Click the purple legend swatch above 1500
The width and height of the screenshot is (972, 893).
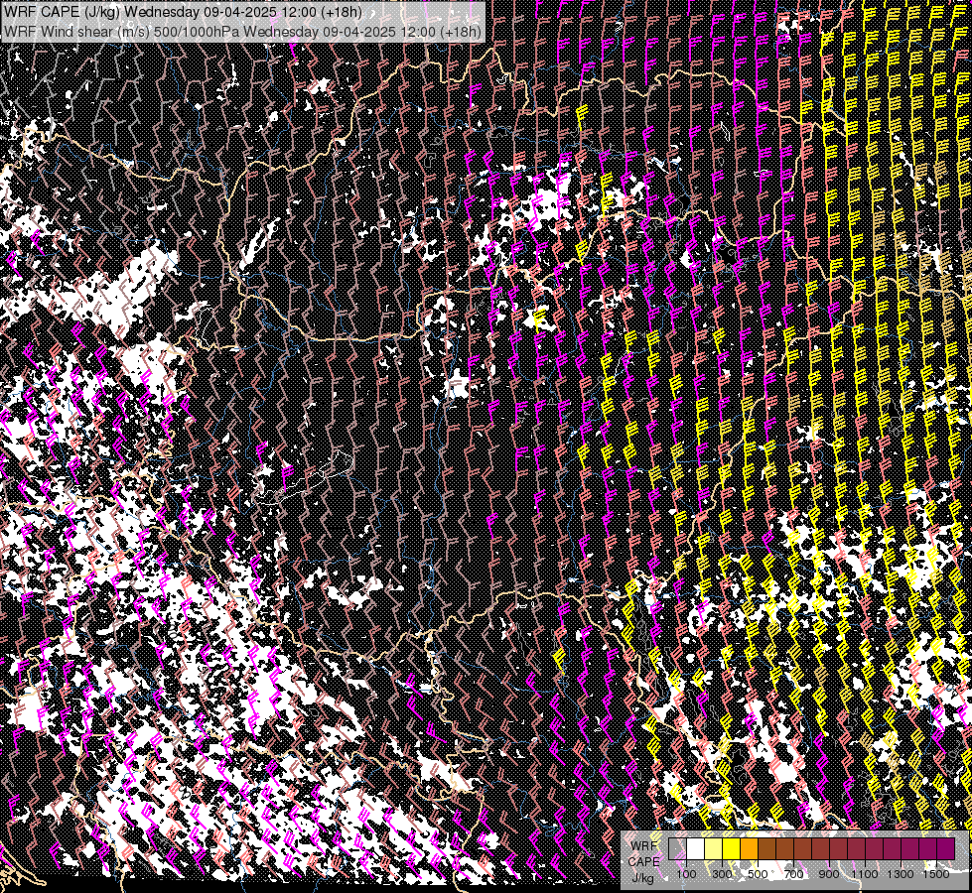click(945, 848)
